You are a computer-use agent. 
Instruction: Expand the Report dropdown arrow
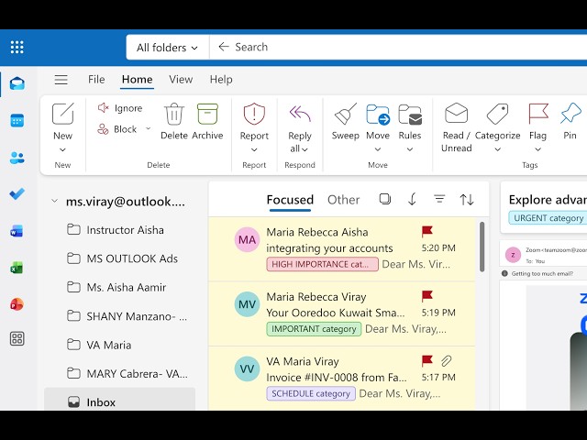click(x=254, y=149)
